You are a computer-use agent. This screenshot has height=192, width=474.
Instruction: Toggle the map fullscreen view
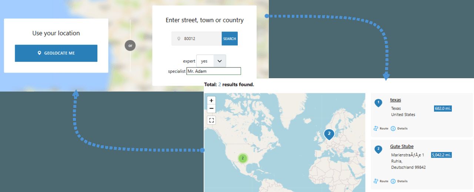pyautogui.click(x=211, y=120)
